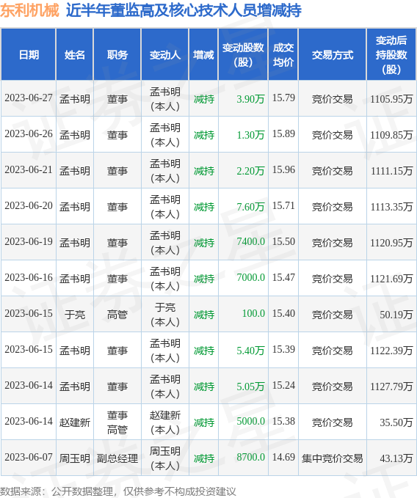Viewport: 417px width, 498px height.
Task: Click the 交易方式 column header
Action: [x=332, y=55]
